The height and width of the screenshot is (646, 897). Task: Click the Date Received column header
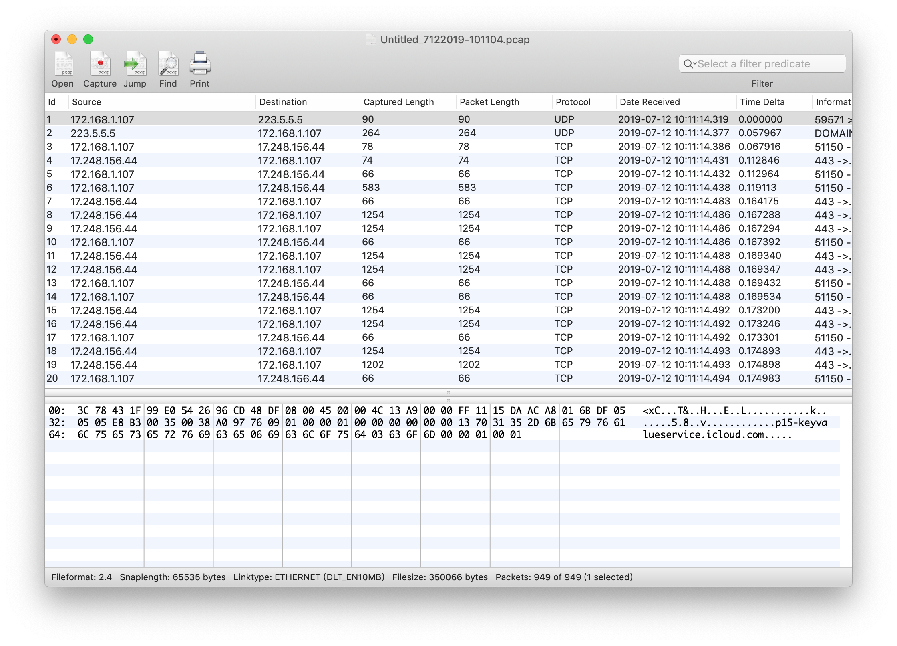pyautogui.click(x=650, y=102)
